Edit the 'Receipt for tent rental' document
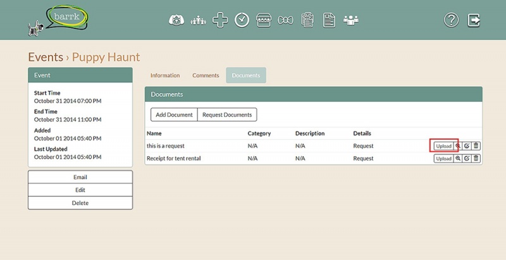This screenshot has height=260, width=506. point(467,158)
